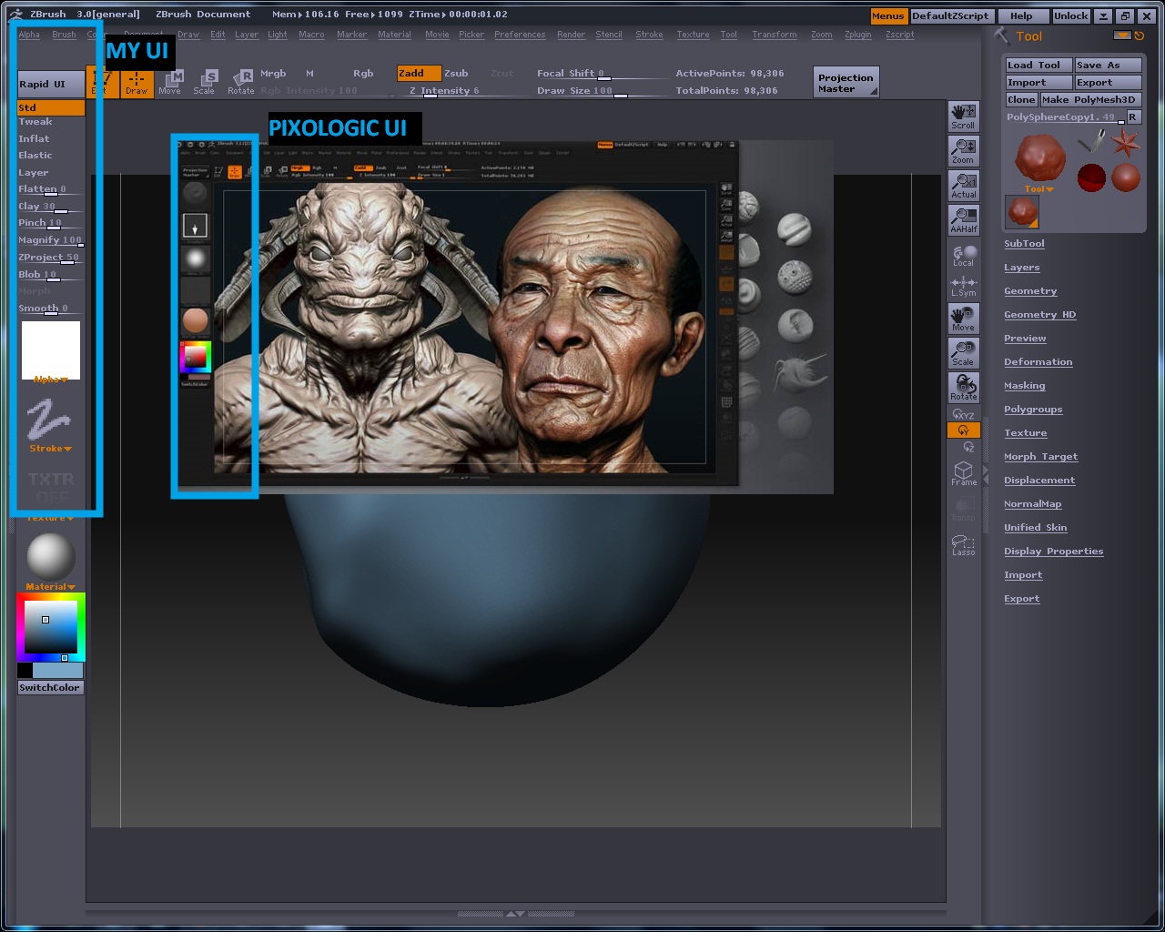This screenshot has height=932, width=1165.
Task: Open Projection Master
Action: pos(846,83)
